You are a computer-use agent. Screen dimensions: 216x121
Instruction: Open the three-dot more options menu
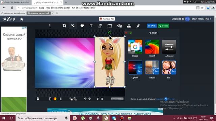(50, 26)
